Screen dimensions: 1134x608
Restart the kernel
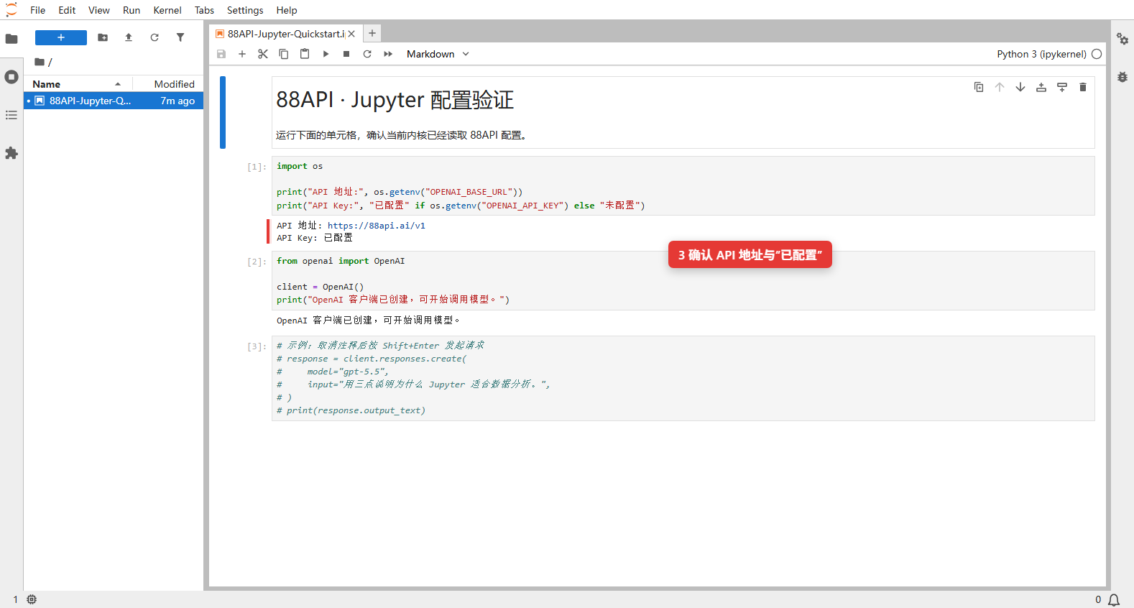tap(367, 54)
